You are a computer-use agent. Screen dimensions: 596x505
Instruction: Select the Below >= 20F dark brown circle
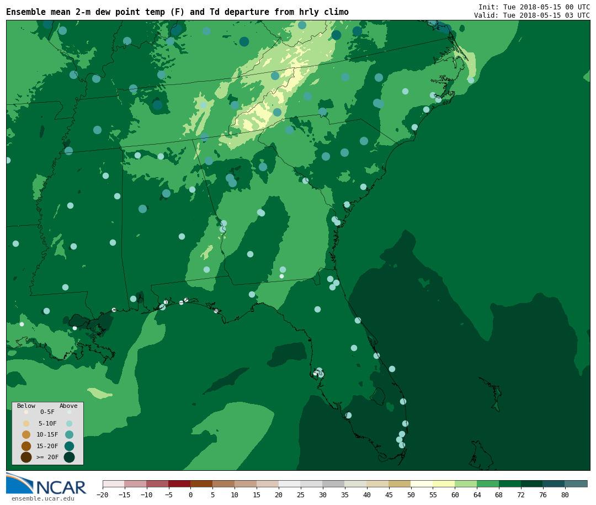click(26, 457)
